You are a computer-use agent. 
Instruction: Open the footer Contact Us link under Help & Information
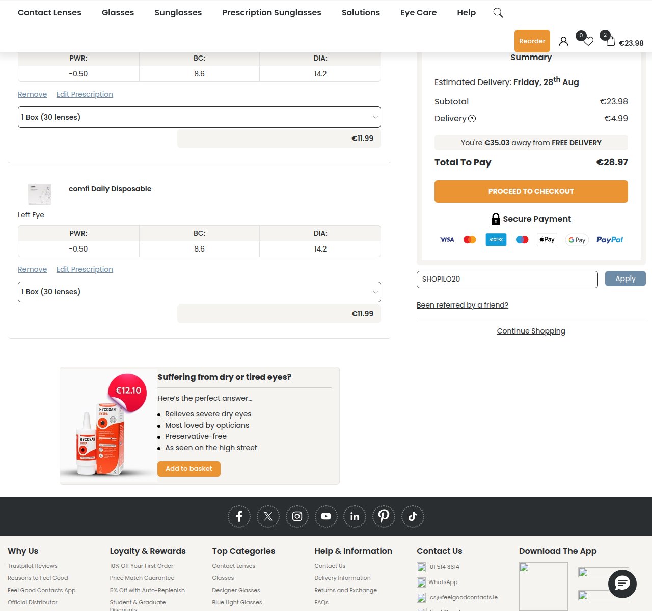pos(330,566)
